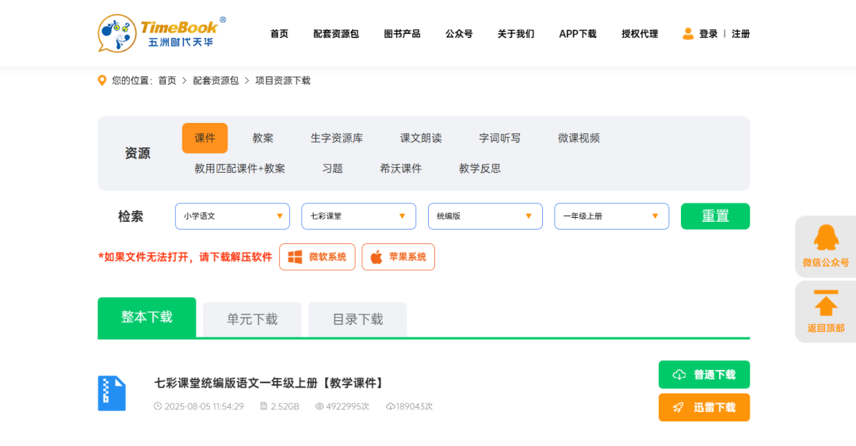Click the download count 189043次
The image size is (856, 446).
tap(415, 406)
